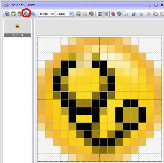Click the blue export windows icon
Image resolution: width=164 pixels, height=163 pixels.
pos(33,14)
